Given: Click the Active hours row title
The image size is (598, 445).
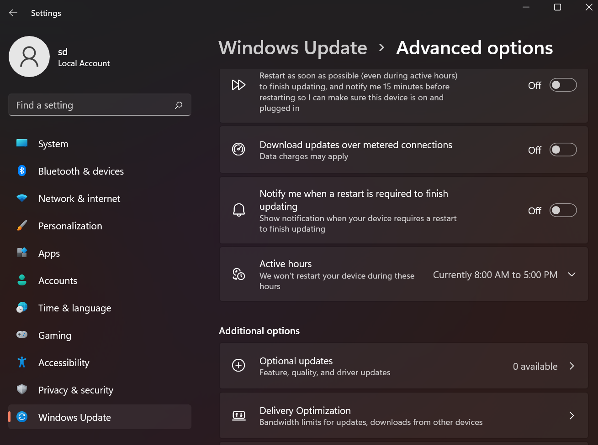Looking at the screenshot, I should click(x=286, y=264).
